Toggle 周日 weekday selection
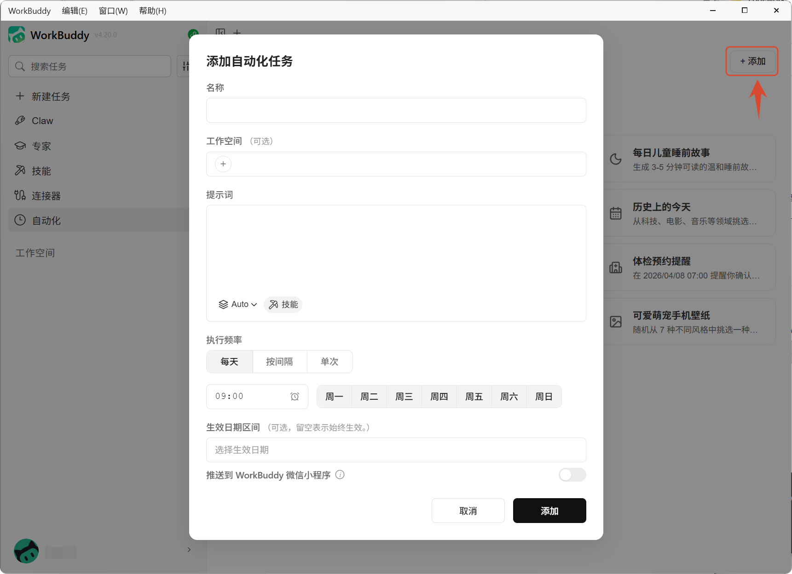The width and height of the screenshot is (792, 574). click(x=544, y=397)
